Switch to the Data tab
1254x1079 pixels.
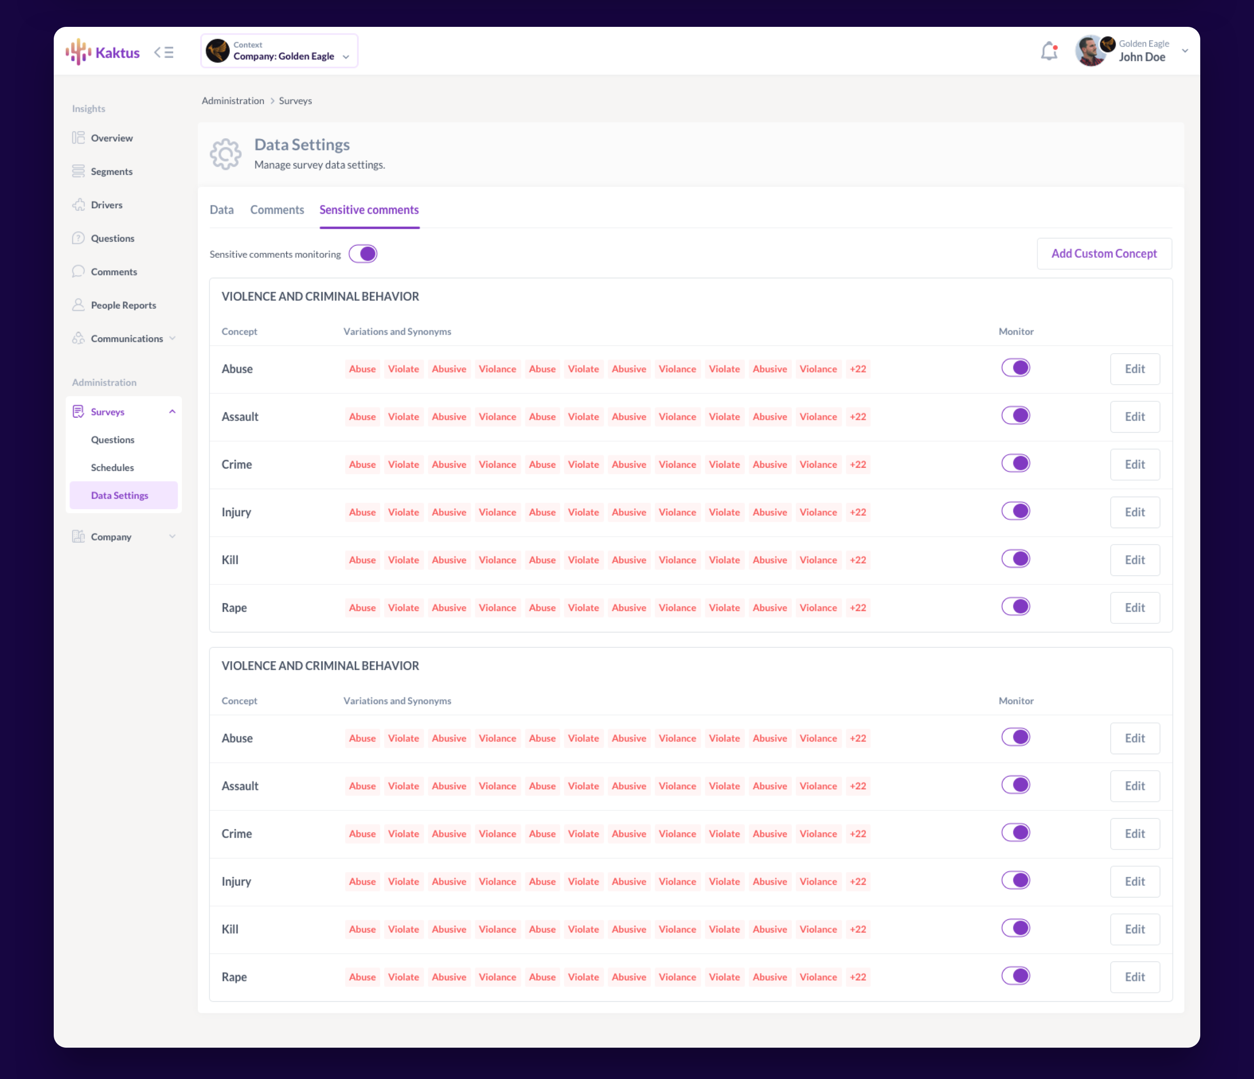click(222, 210)
